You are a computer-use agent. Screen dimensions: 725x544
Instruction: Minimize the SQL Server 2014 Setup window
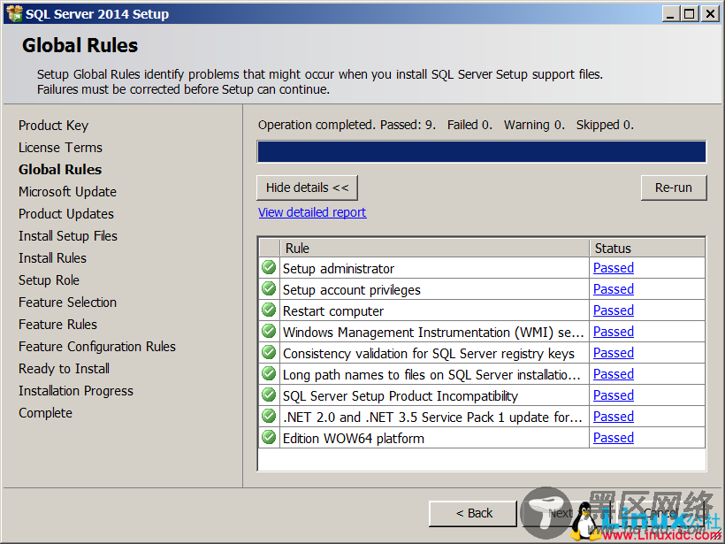tap(670, 13)
